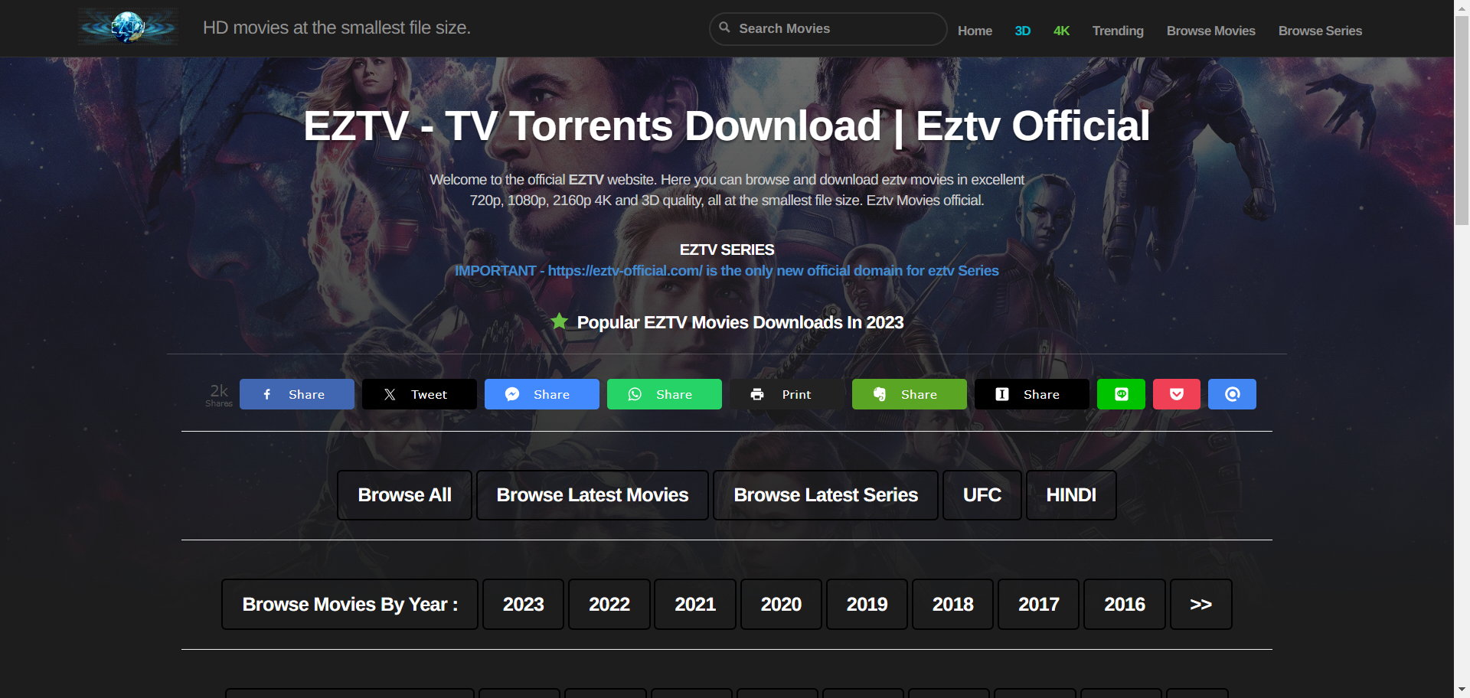Browse movies from 2023
The width and height of the screenshot is (1470, 698).
[x=524, y=605]
